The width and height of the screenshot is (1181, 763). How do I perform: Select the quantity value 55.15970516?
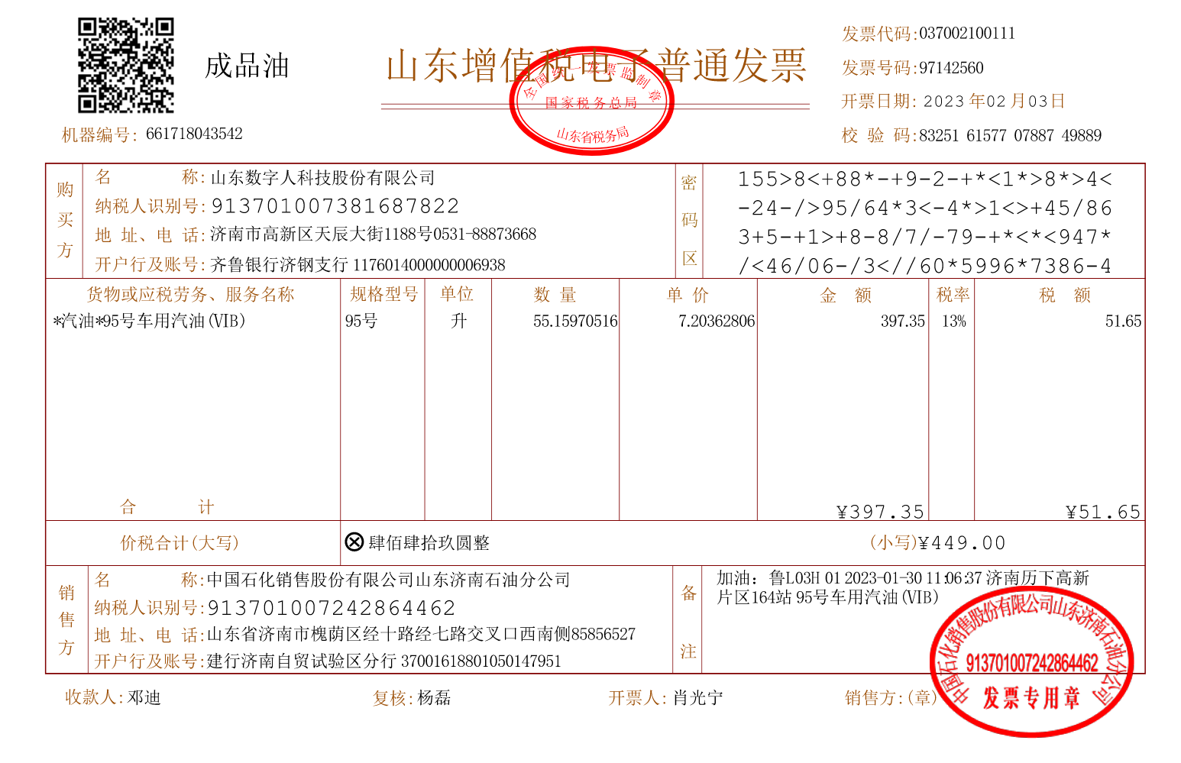[574, 322]
